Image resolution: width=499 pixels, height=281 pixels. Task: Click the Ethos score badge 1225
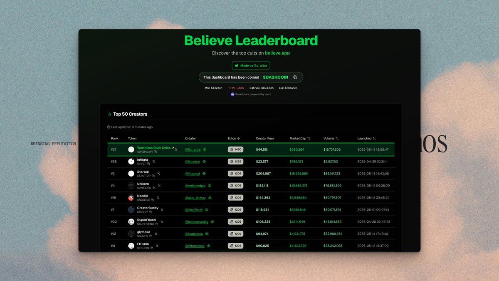tap(235, 162)
